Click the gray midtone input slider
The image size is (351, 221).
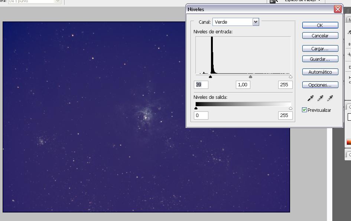click(x=250, y=77)
